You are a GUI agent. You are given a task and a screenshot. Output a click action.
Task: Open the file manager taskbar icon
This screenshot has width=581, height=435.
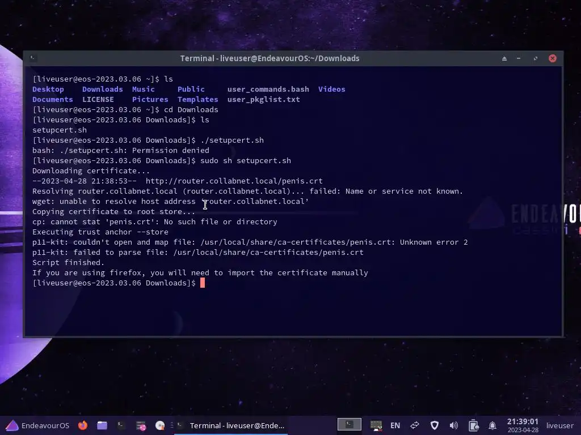click(102, 425)
